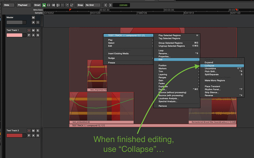This screenshot has height=158, width=254.
Task: Click the Smart tool button
Action: click(x=37, y=5)
